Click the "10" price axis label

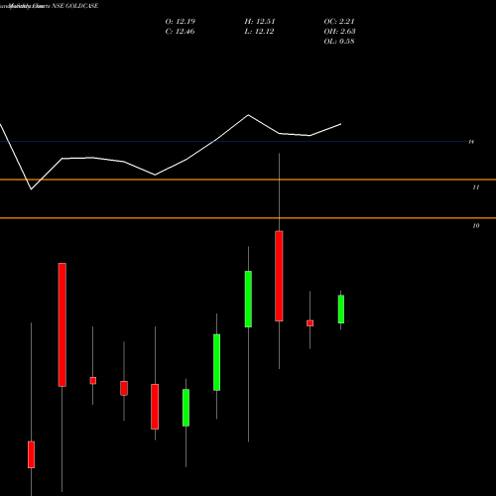(476, 226)
